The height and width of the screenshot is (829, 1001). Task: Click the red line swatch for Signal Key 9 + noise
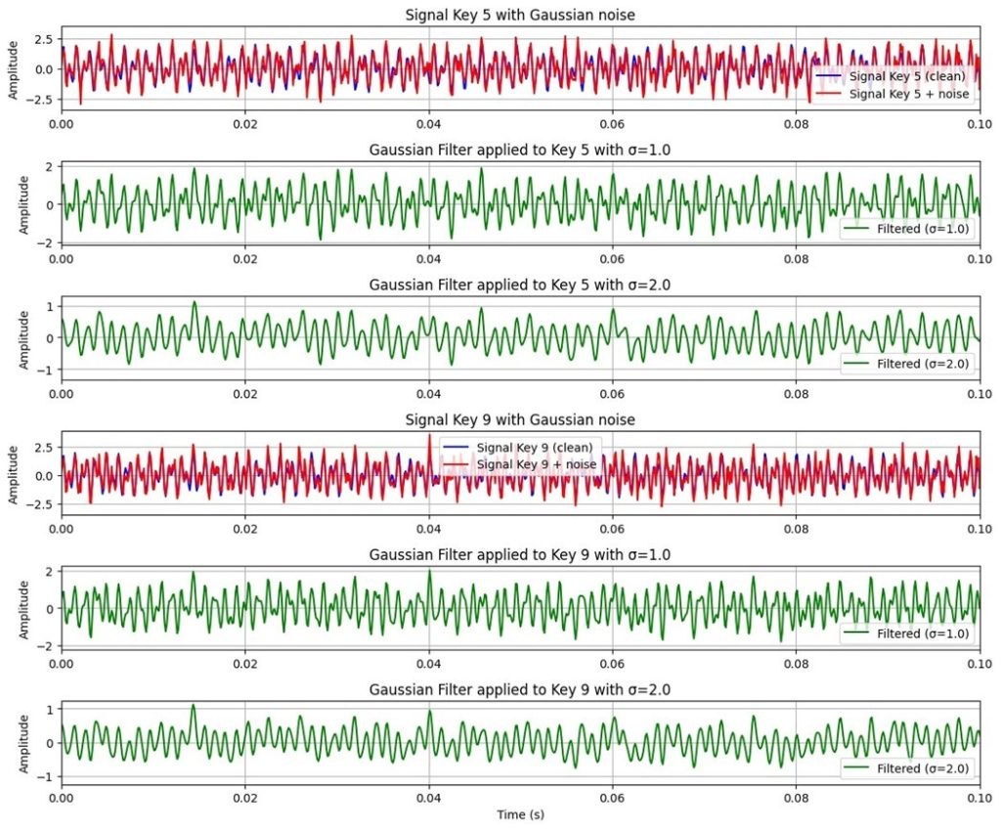457,463
